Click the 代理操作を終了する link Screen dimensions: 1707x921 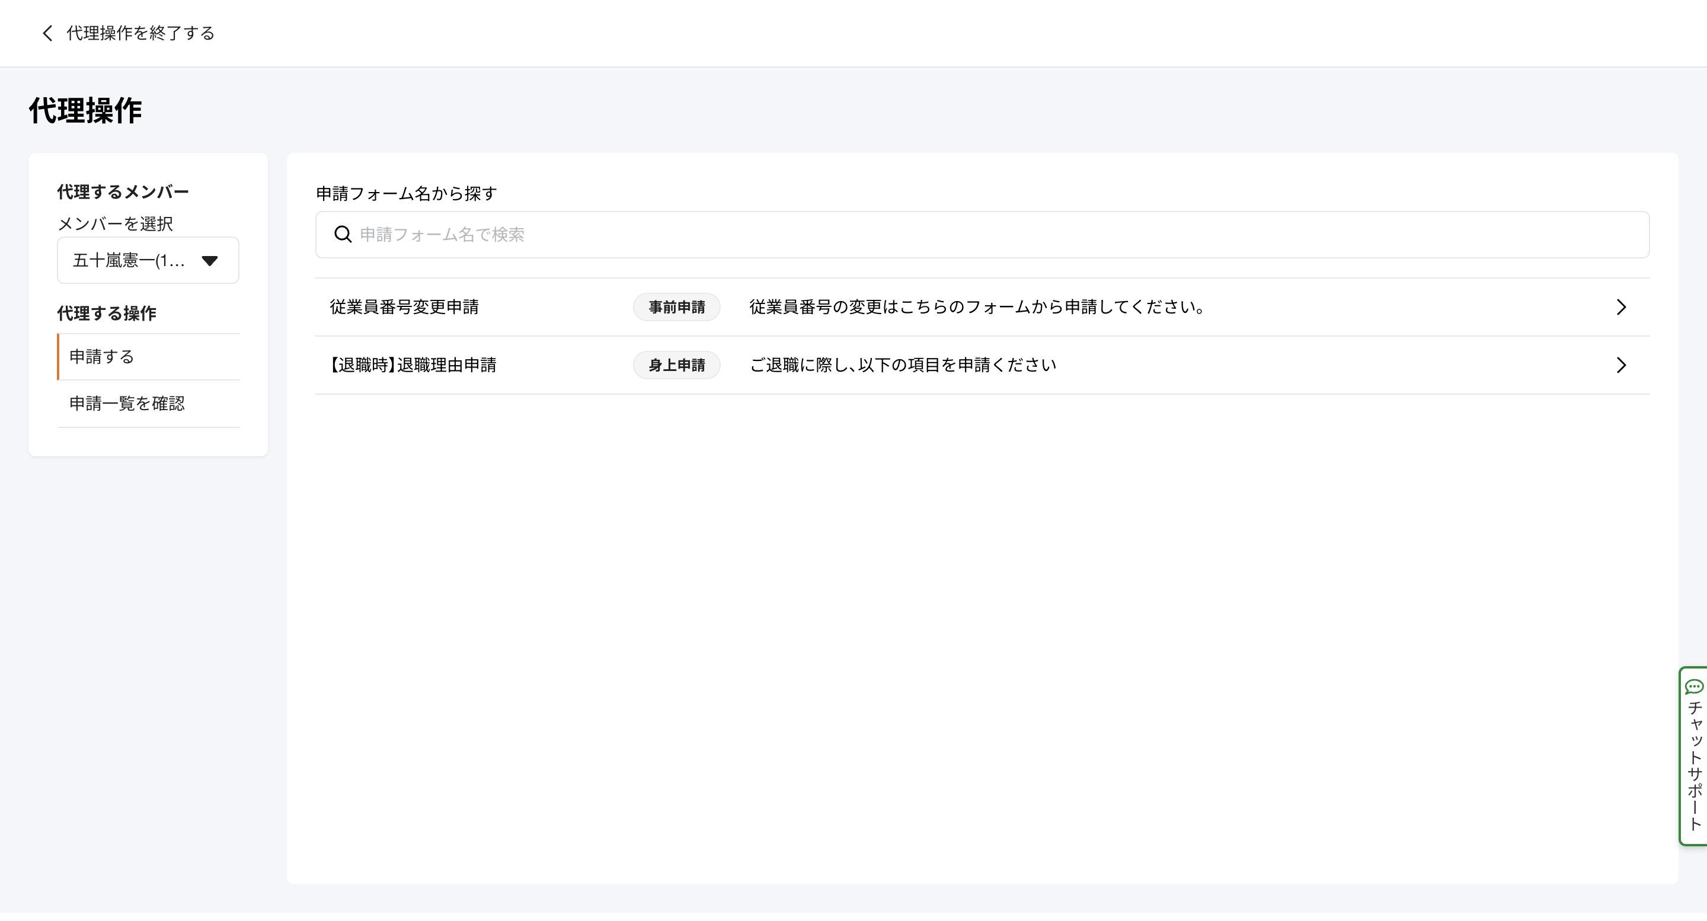[140, 33]
